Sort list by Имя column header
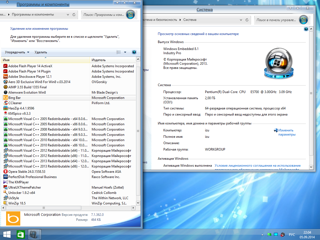The height and width of the screenshot is (240, 320). tap(46, 60)
